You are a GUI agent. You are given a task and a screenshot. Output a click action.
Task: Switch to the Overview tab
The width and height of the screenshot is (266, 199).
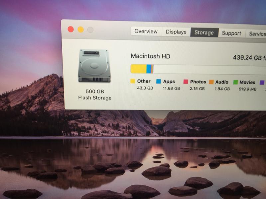[146, 31]
